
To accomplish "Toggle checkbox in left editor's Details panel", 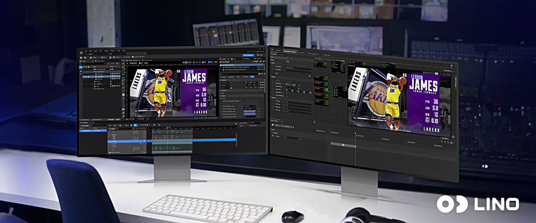I will [x=244, y=100].
